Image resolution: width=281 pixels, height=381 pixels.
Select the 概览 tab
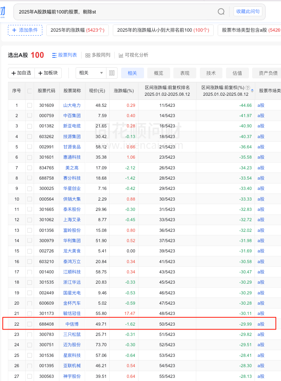click(159, 73)
